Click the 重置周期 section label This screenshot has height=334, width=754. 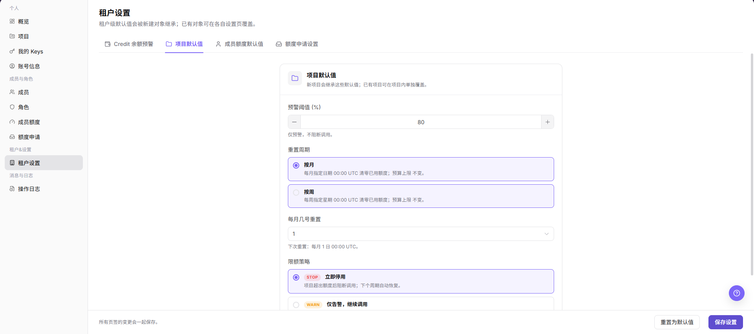(299, 150)
